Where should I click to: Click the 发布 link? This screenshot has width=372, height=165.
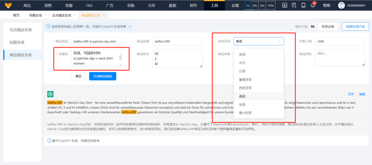point(351,94)
